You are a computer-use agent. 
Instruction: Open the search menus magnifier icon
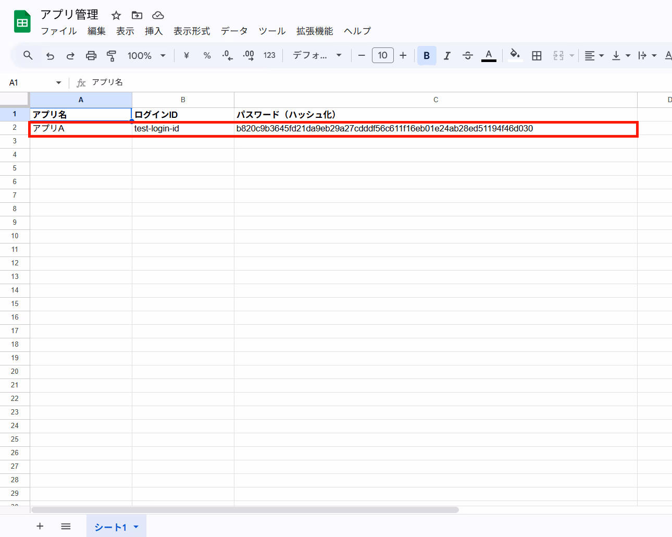coord(28,55)
